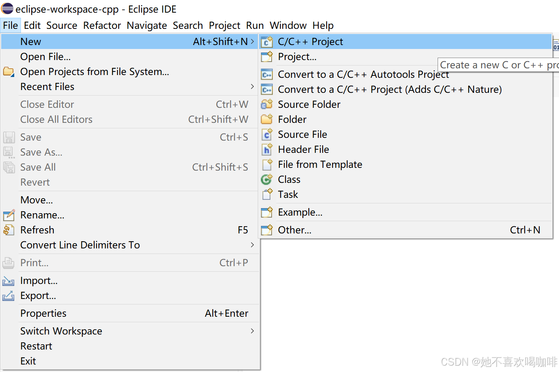This screenshot has height=372, width=559.
Task: Select File from Template entry
Action: (x=405, y=164)
